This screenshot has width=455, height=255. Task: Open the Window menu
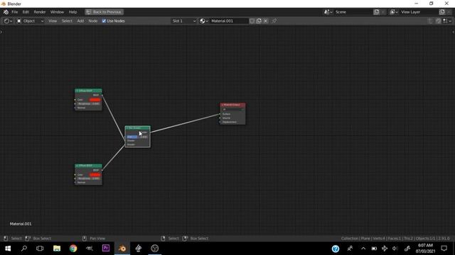(57, 12)
